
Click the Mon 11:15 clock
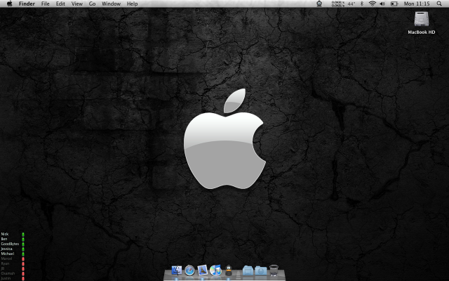click(x=417, y=4)
